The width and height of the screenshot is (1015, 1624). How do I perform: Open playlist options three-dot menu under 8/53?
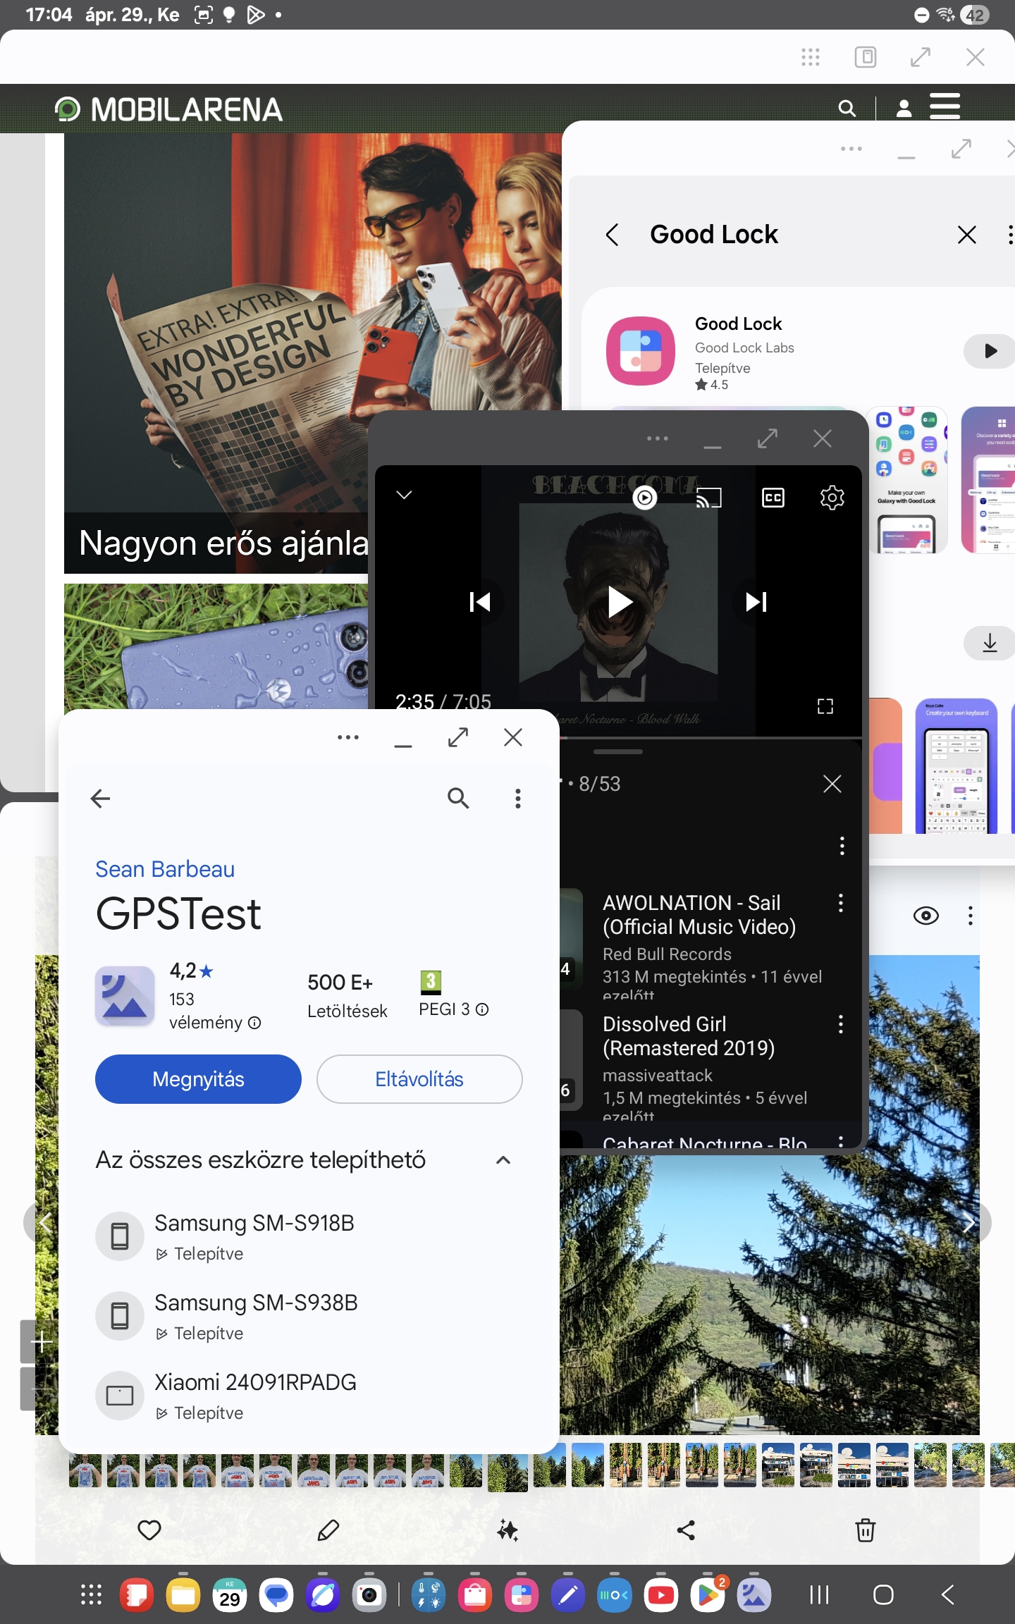tap(842, 846)
